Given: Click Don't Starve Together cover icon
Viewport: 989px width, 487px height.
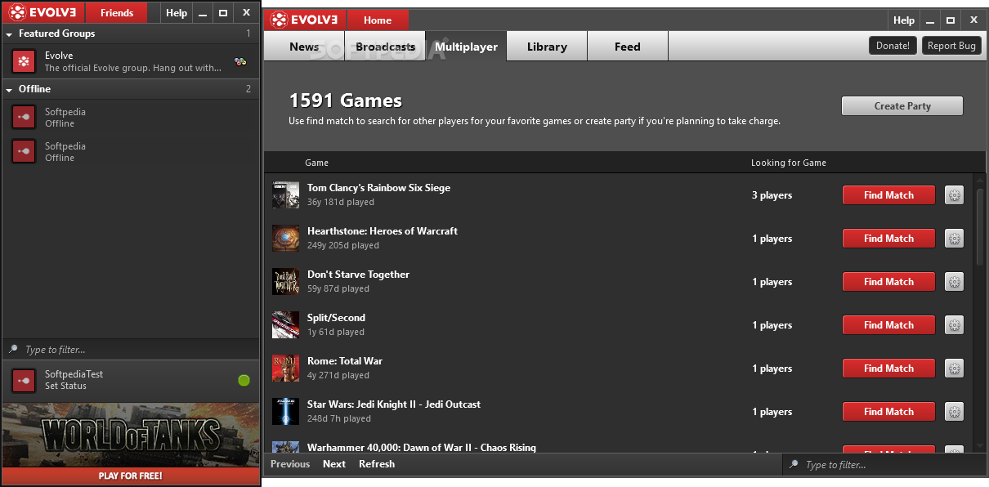Looking at the screenshot, I should point(286,281).
